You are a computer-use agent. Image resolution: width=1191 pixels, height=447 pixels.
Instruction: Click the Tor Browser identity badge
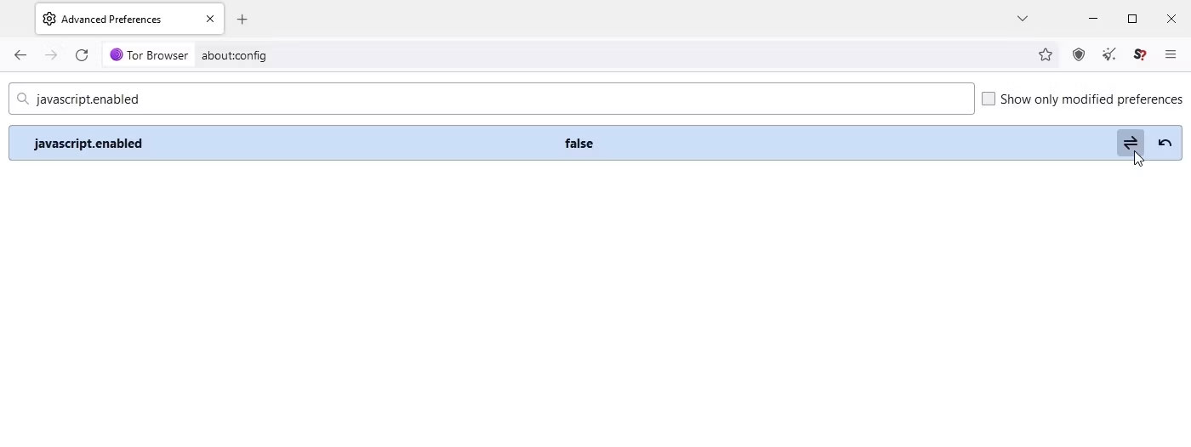click(x=149, y=55)
